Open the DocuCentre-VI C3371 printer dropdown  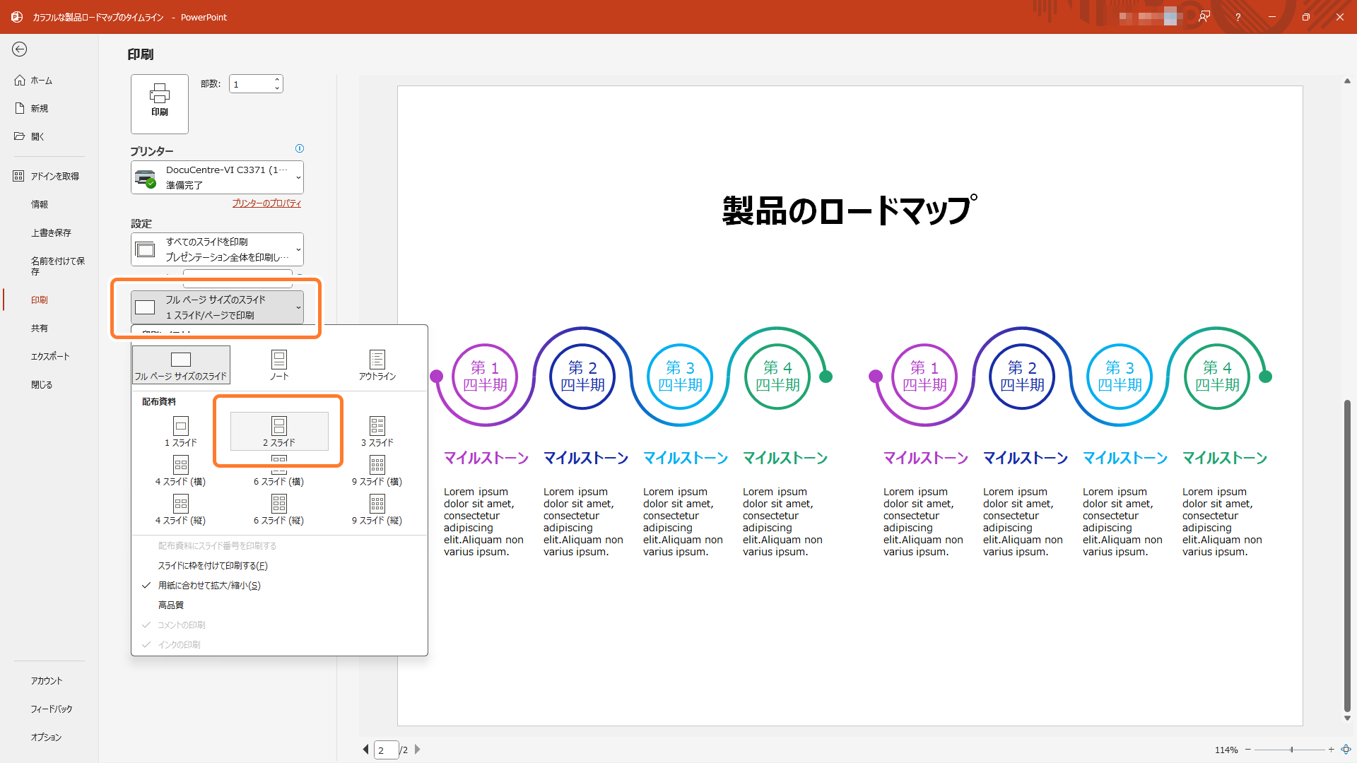(217, 177)
